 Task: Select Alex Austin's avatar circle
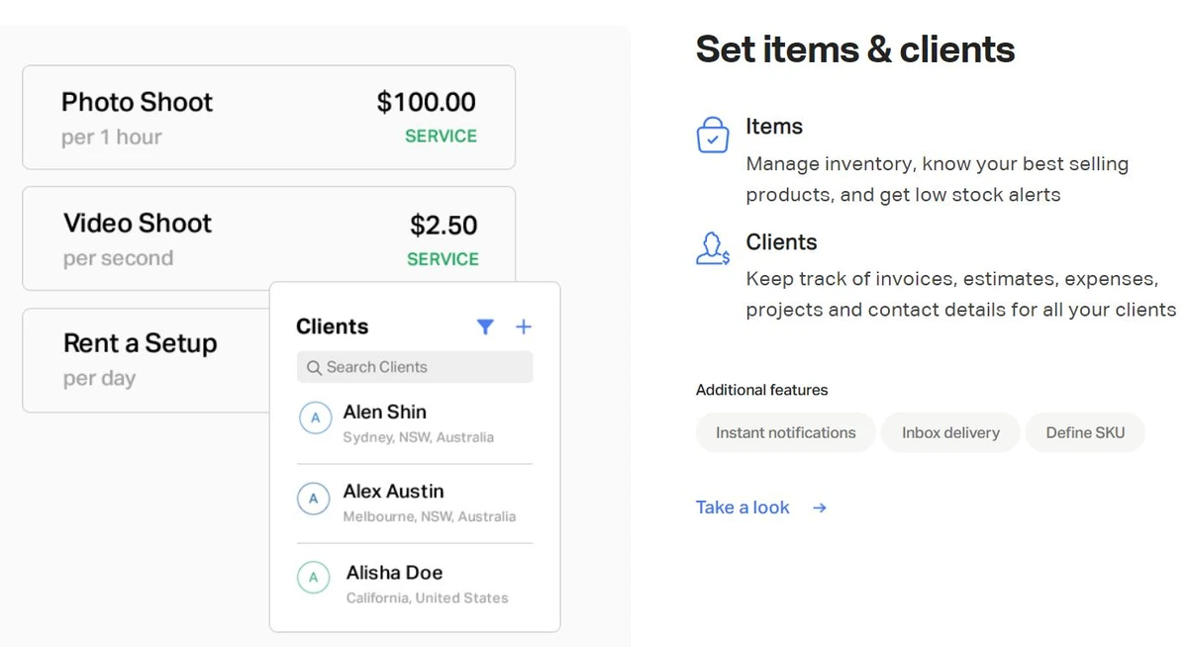[x=314, y=499]
